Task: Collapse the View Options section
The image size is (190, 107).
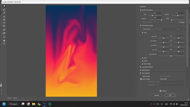Action: pos(141,73)
